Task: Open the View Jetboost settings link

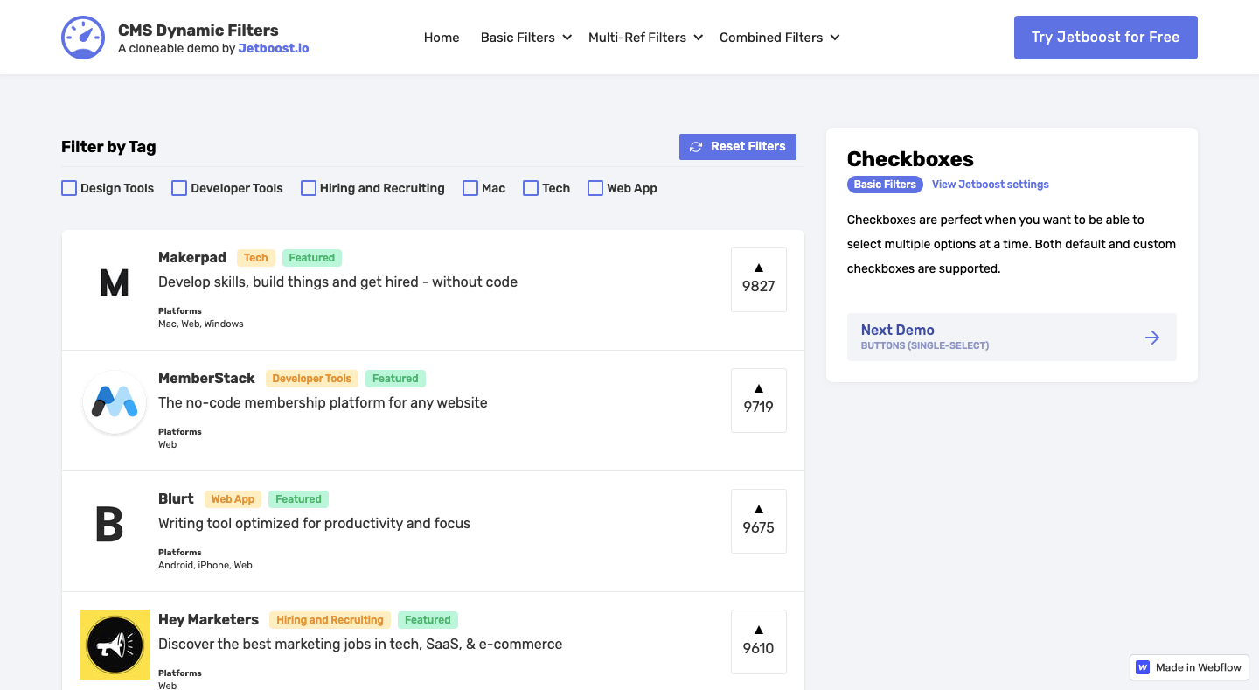Action: (990, 184)
